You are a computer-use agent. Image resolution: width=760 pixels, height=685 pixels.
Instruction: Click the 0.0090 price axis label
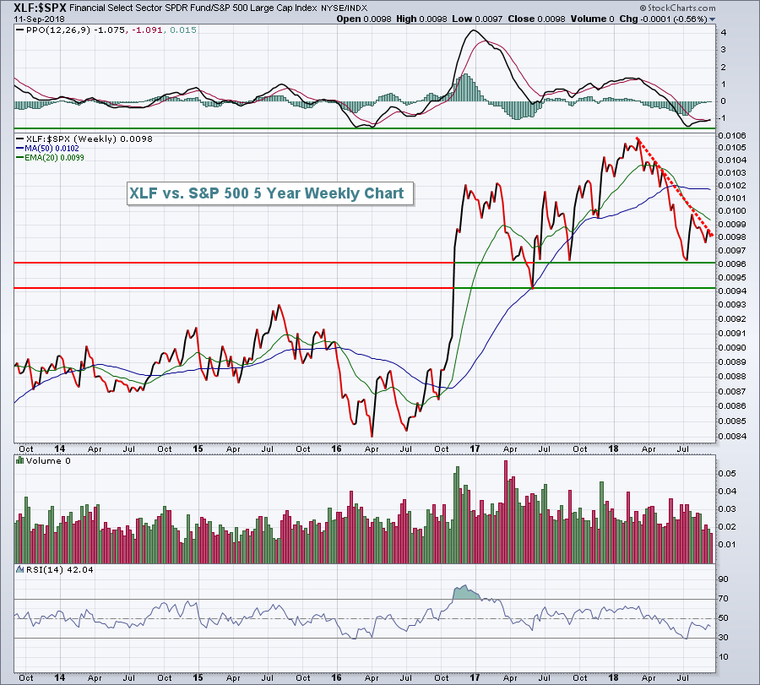732,348
